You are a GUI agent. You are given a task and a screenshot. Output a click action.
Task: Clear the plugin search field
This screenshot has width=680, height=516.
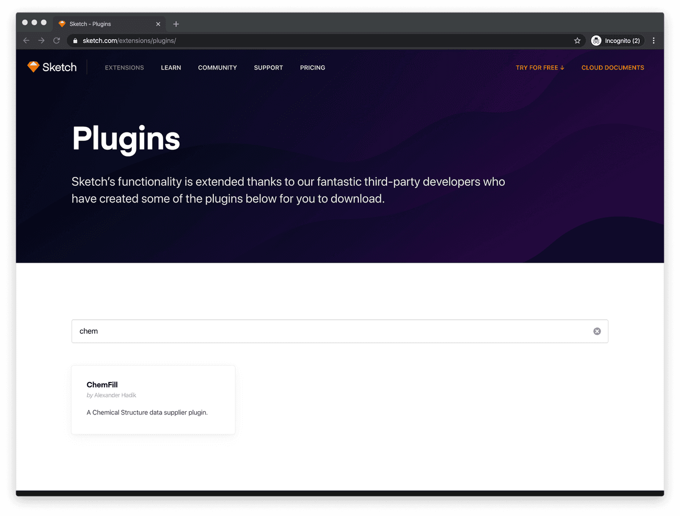597,331
